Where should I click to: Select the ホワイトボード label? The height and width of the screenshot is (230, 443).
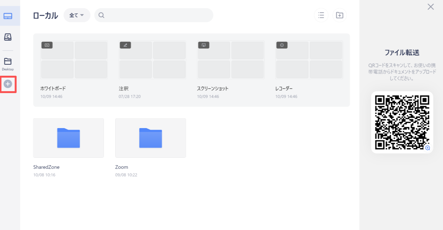click(53, 89)
